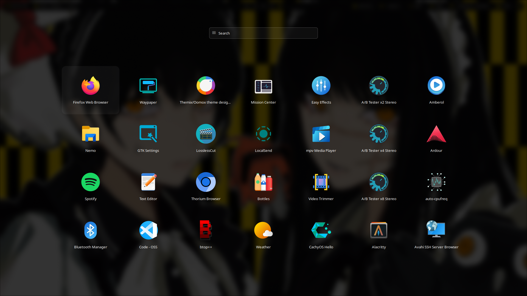Launch Easy Effects

click(321, 86)
